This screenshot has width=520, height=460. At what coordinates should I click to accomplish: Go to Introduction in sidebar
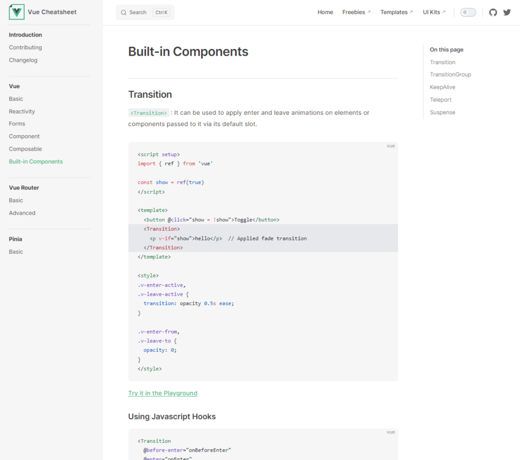coord(25,35)
